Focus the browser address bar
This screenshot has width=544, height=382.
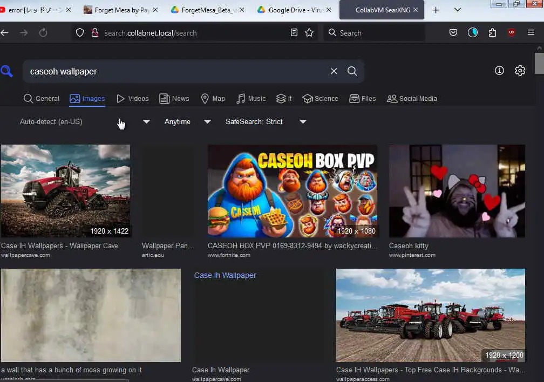point(194,33)
